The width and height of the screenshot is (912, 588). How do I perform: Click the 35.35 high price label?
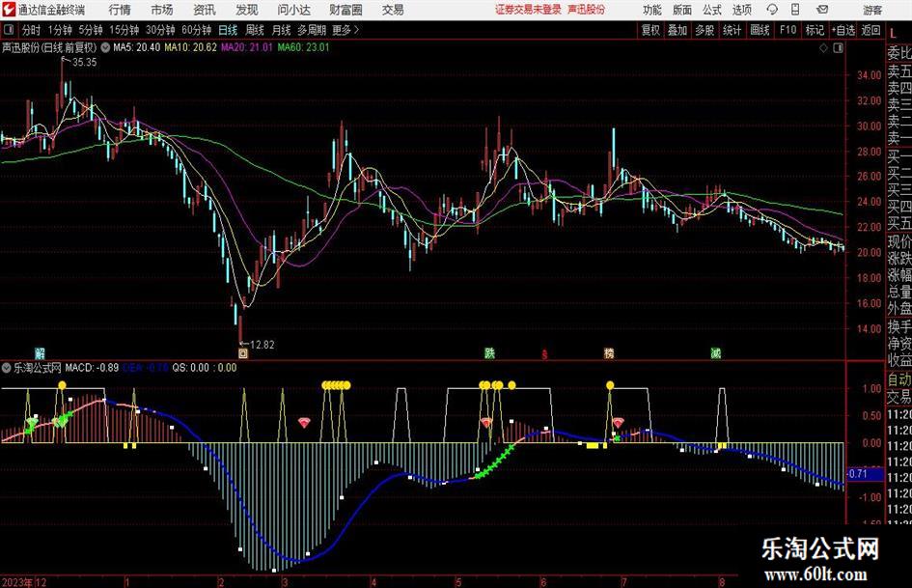coord(84,63)
